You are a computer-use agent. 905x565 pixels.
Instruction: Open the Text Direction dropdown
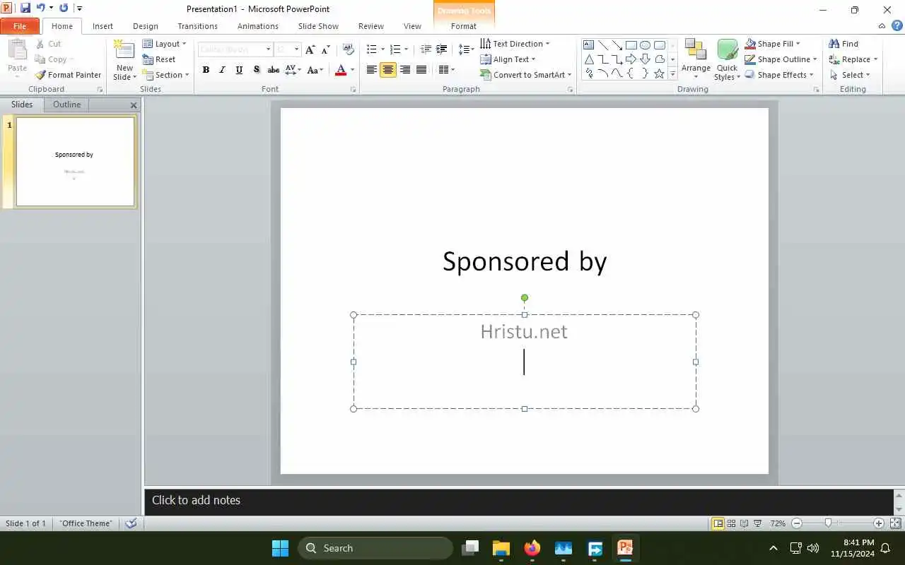coord(515,44)
